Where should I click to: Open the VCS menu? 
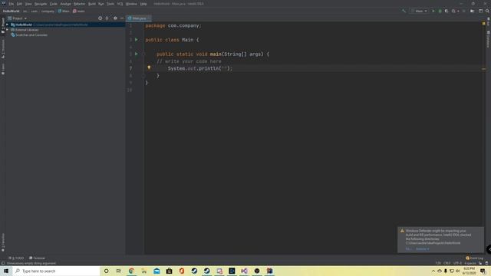pyautogui.click(x=120, y=4)
